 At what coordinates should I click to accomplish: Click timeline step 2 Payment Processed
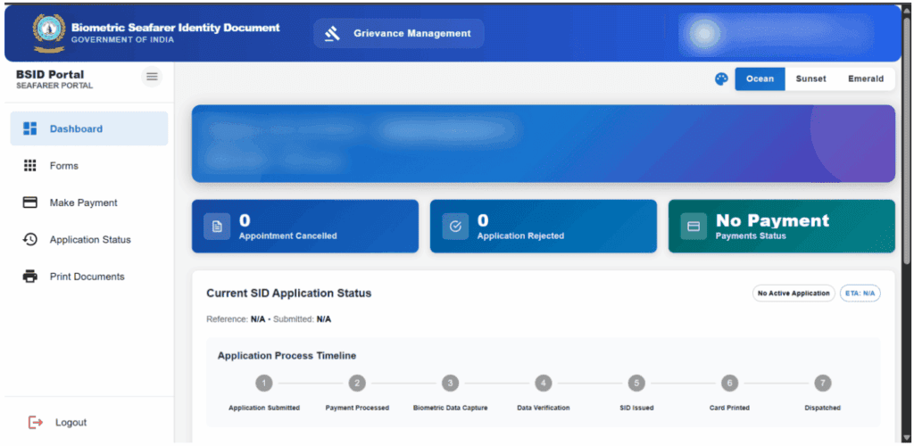tap(357, 384)
